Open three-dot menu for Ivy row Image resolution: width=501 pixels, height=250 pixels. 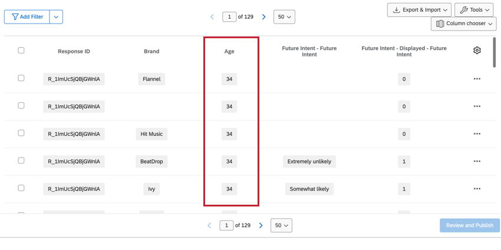click(x=477, y=189)
